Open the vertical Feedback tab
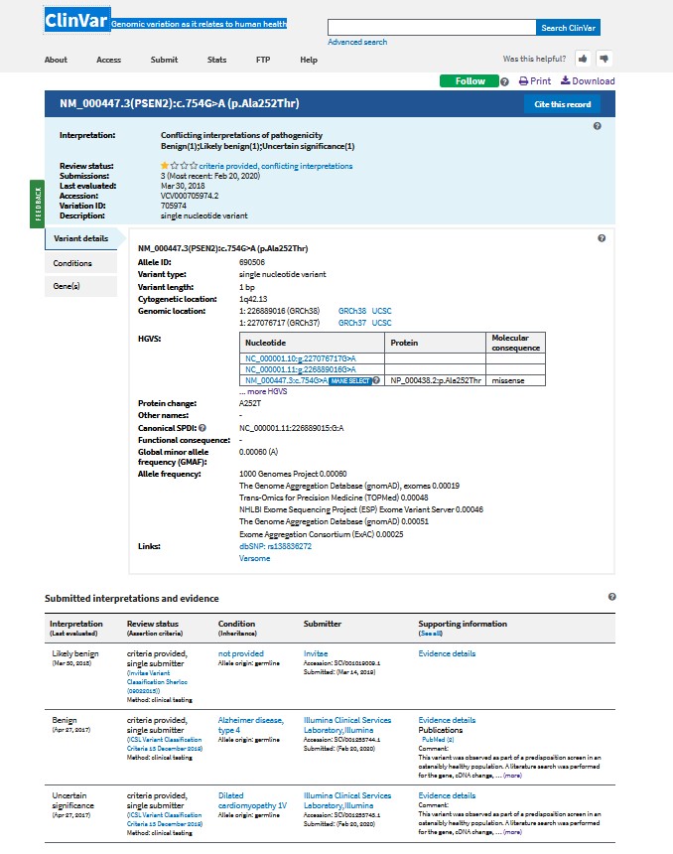 (37, 204)
